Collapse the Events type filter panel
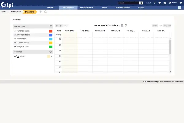This screenshot has width=184, height=123. tap(51, 26)
